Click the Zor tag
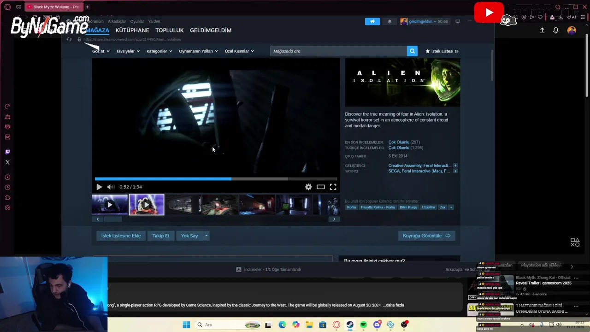Viewport: 590px width, 332px height. click(443, 207)
